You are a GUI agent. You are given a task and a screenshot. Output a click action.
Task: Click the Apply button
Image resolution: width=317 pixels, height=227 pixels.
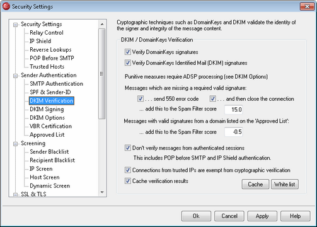pos(262,216)
